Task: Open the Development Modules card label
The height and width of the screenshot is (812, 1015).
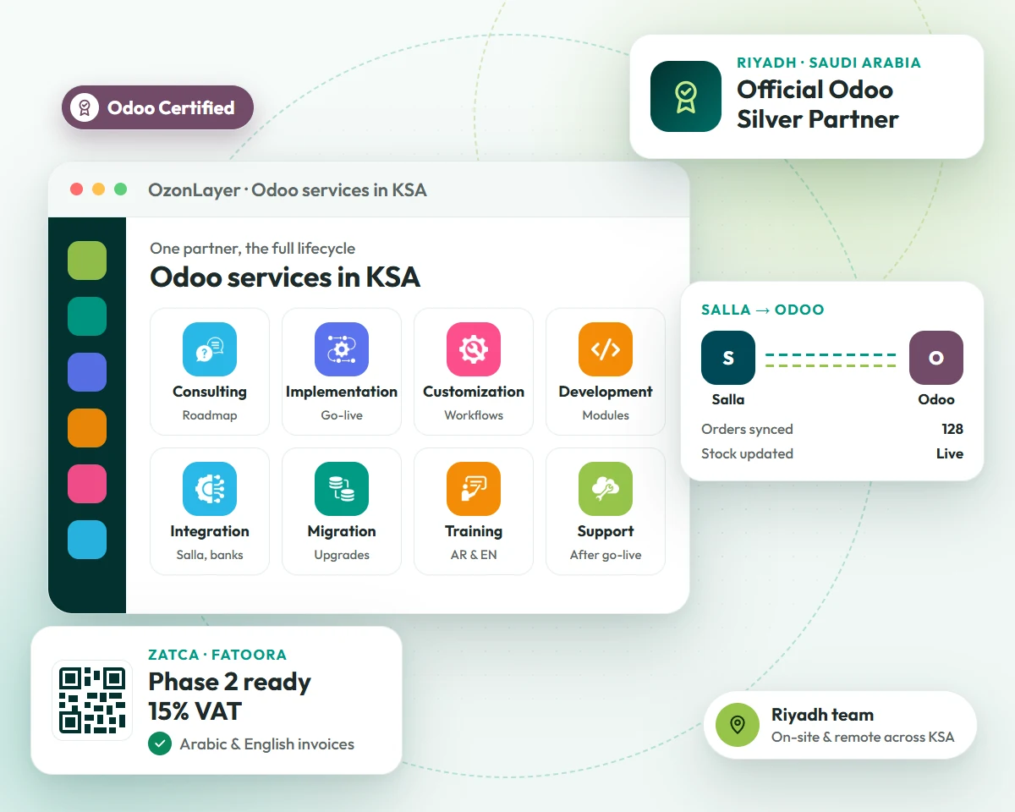Action: [x=606, y=415]
